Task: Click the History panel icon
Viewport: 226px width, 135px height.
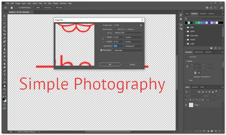Action: click(x=181, y=15)
